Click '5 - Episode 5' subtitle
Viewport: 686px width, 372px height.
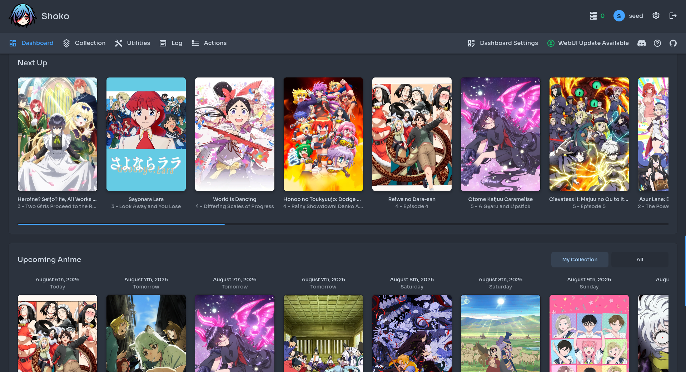click(x=589, y=206)
